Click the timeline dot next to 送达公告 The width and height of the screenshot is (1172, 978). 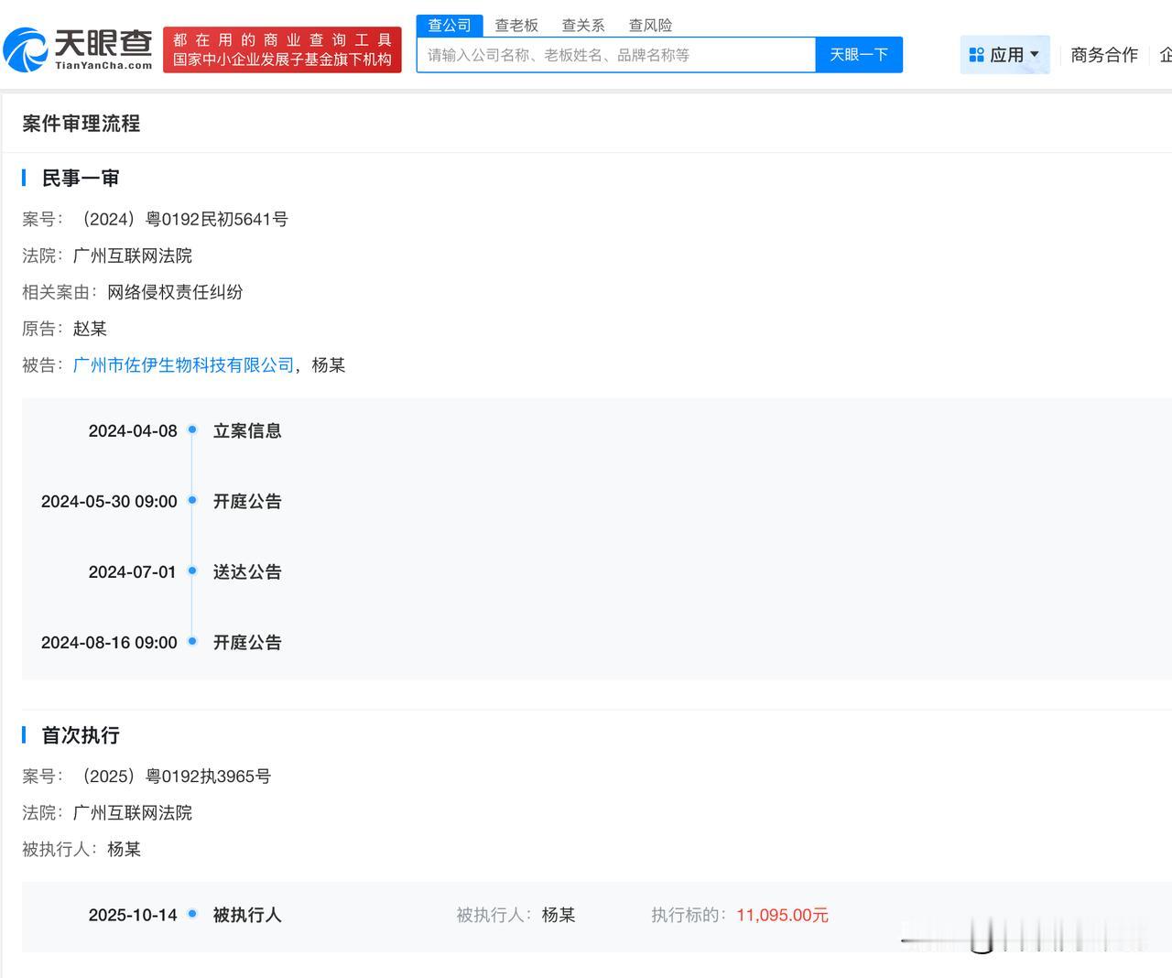click(192, 570)
